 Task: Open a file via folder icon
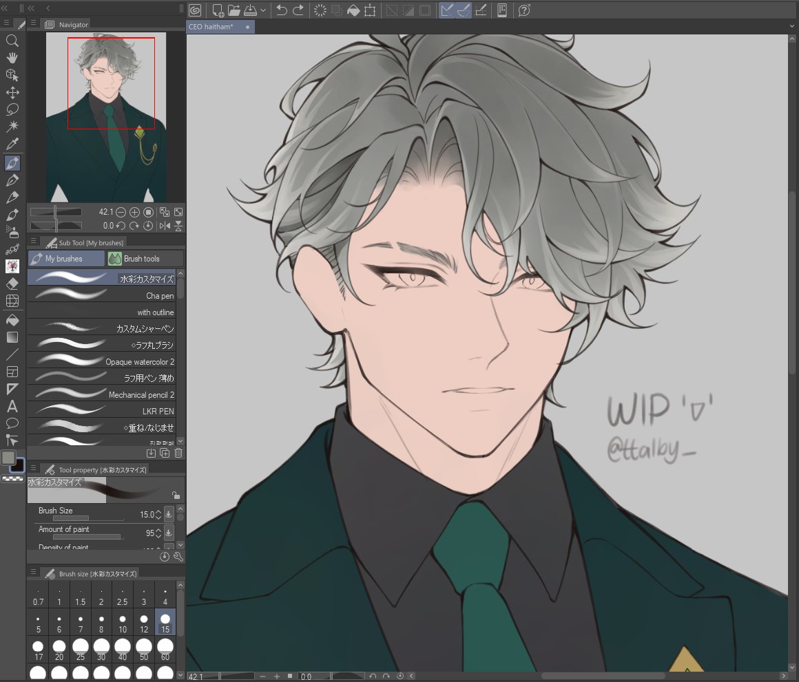pos(234,10)
